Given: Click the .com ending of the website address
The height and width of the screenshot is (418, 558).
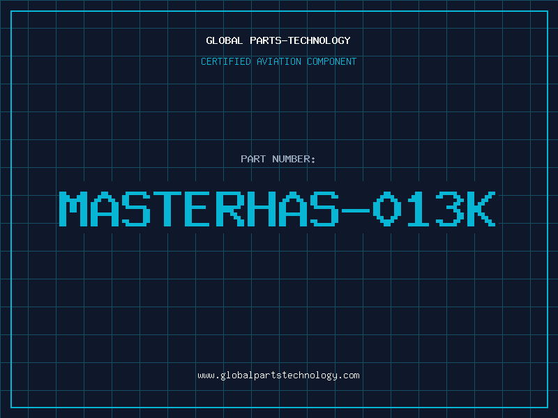Looking at the screenshot, I should [349, 376].
